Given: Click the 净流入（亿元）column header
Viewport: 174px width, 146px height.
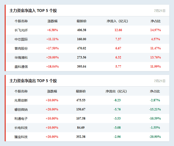Looking at the screenshot, I should point(117,21).
